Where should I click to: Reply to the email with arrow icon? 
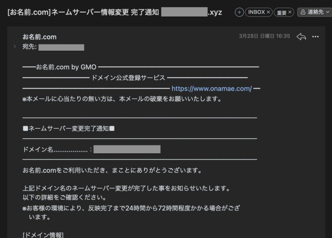click(x=301, y=37)
